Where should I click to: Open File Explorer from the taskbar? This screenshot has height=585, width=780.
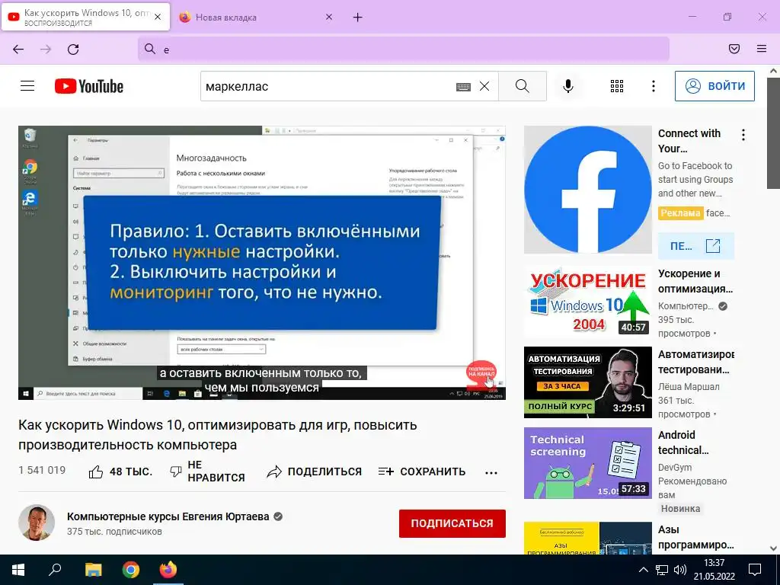[93, 570]
